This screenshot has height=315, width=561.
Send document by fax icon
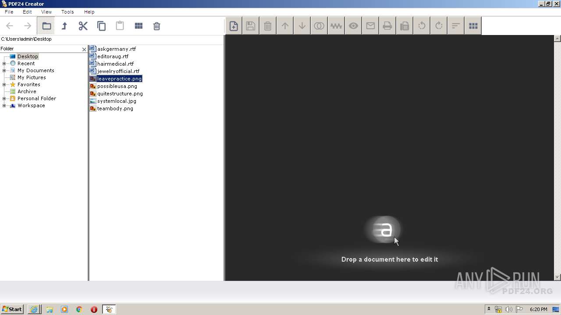[405, 26]
